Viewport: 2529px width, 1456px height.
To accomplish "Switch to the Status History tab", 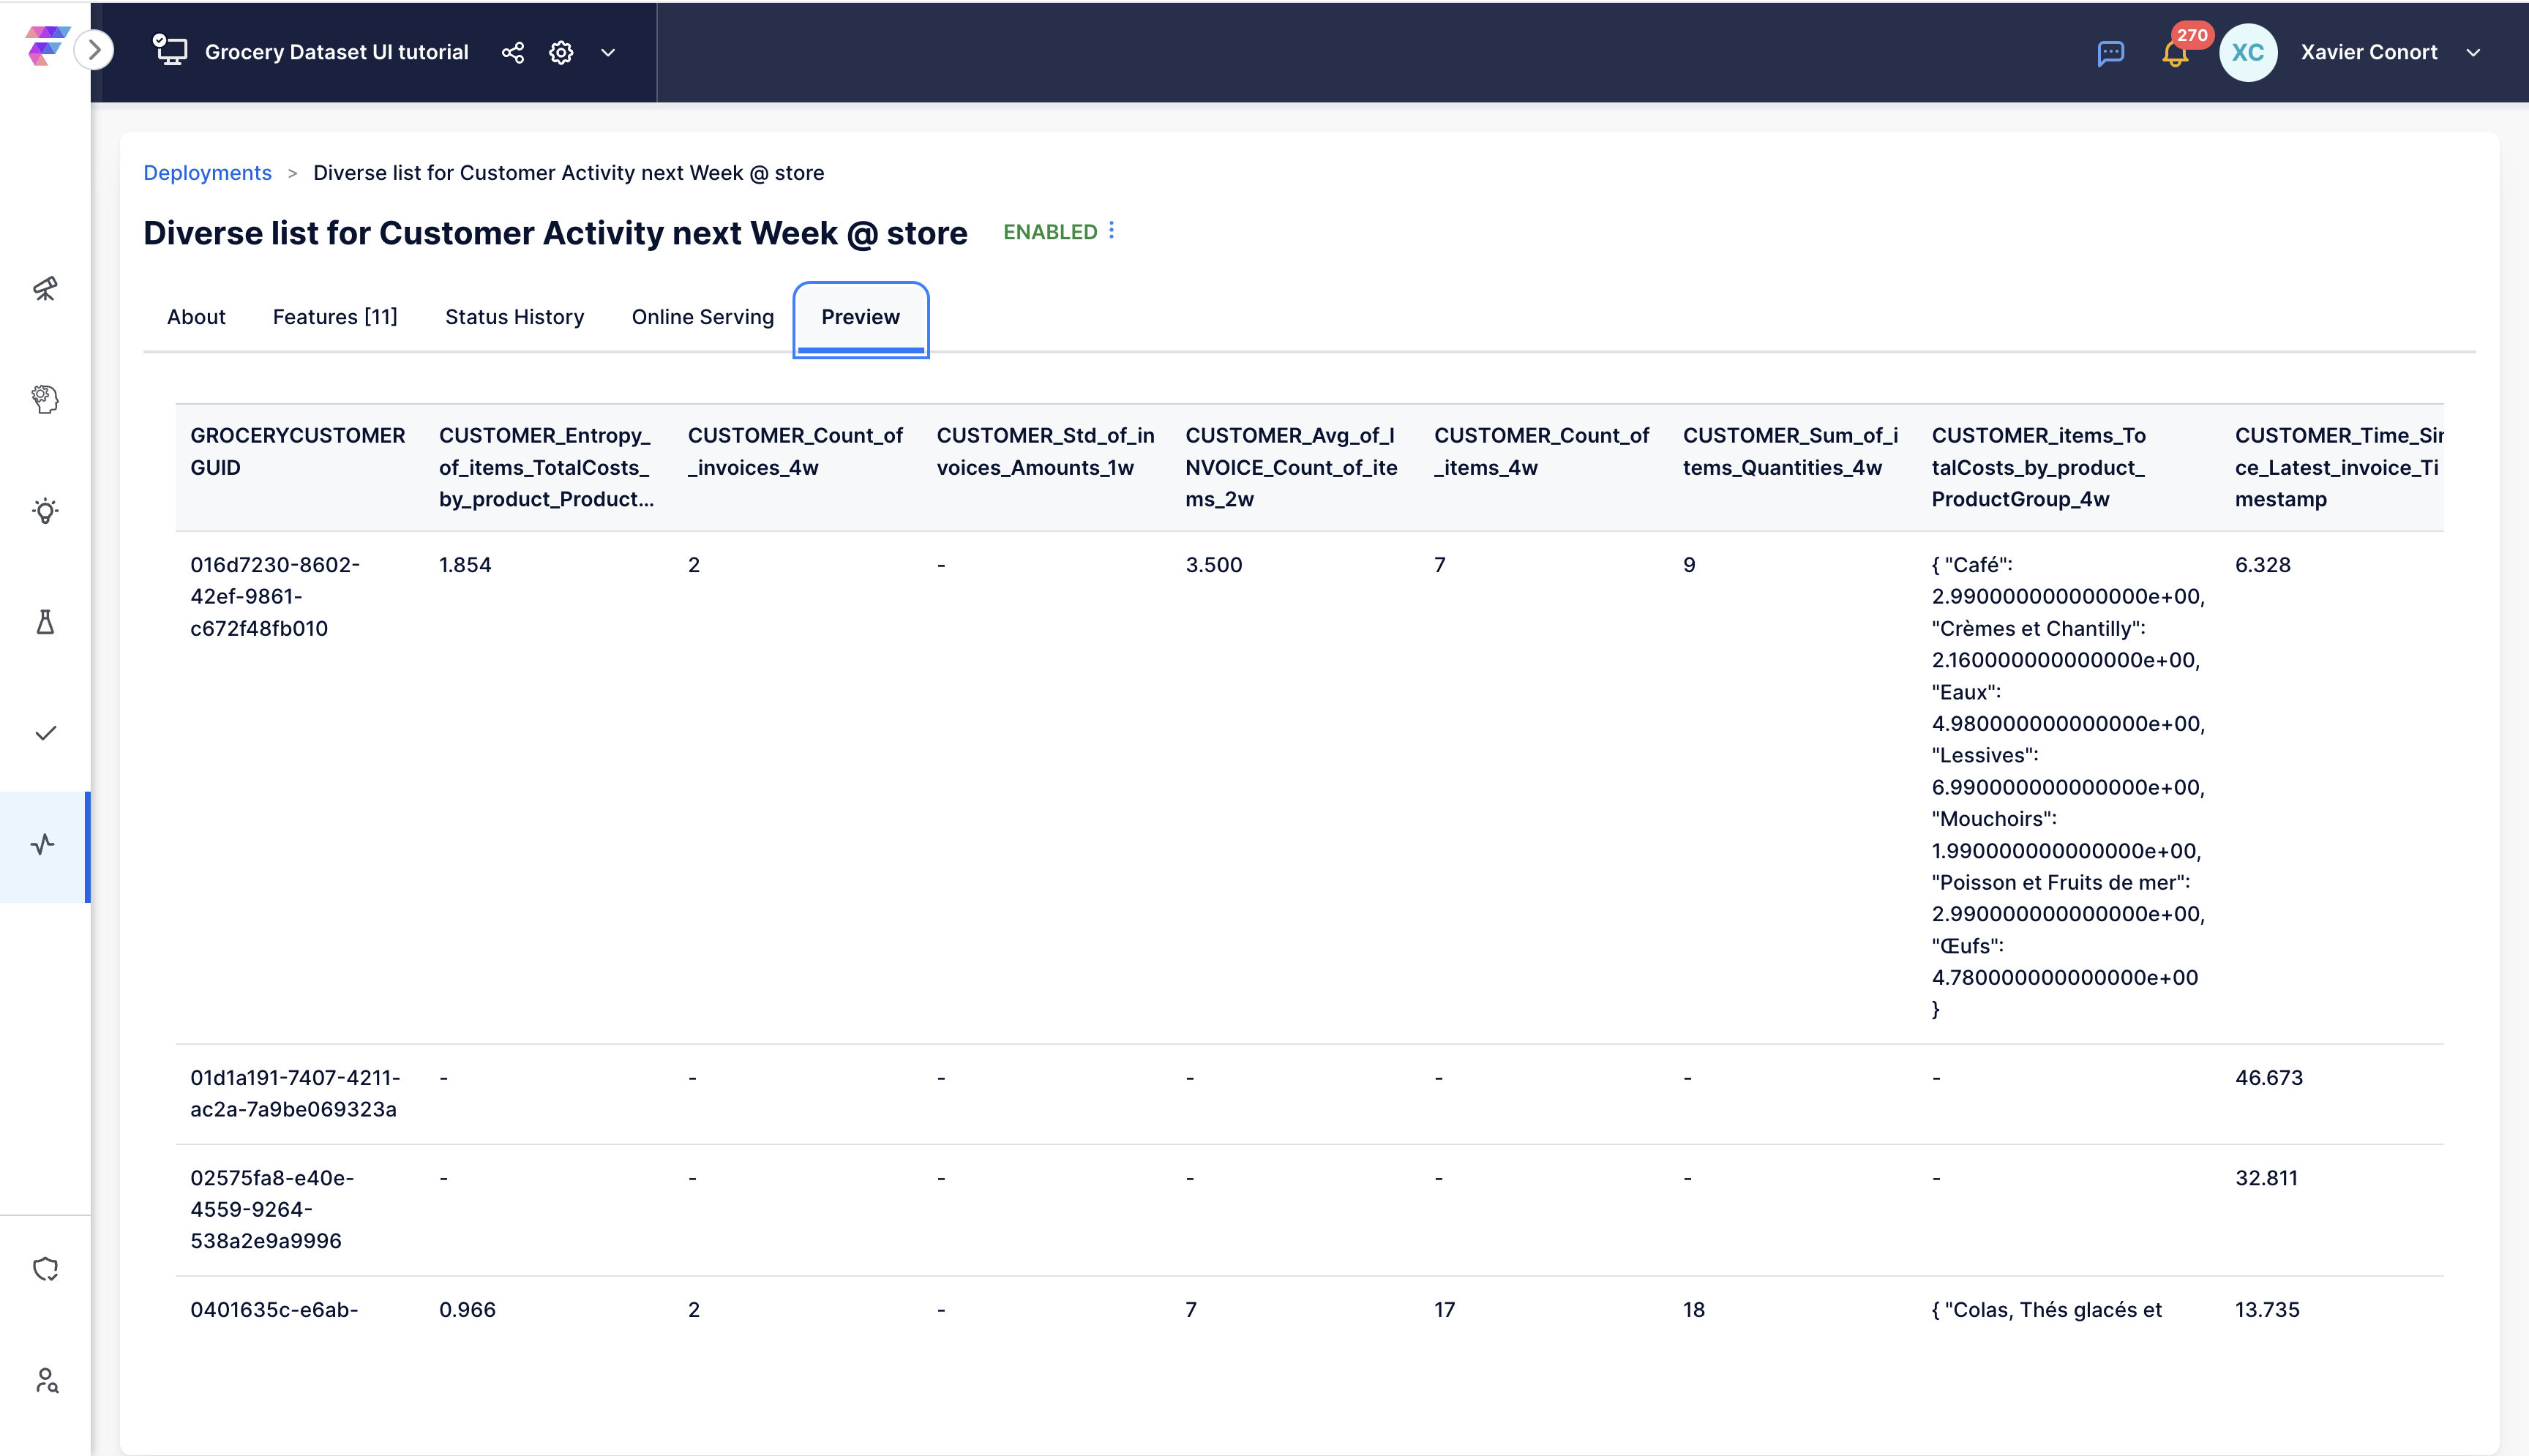I will [x=514, y=317].
